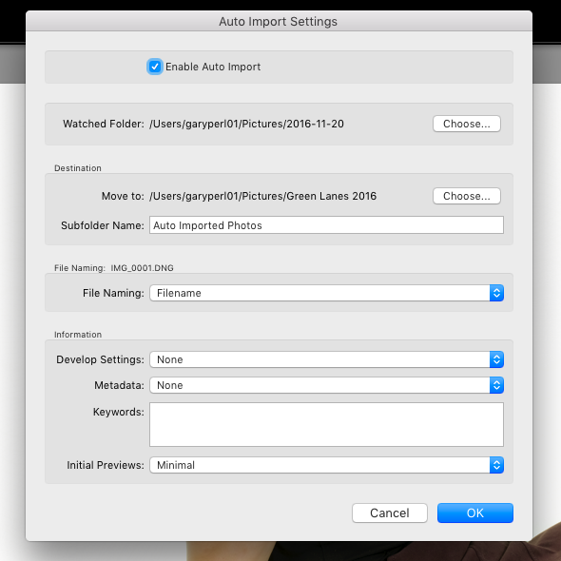Click the blue arrows on File Naming popup
Viewport: 561px width, 561px height.
coord(496,293)
